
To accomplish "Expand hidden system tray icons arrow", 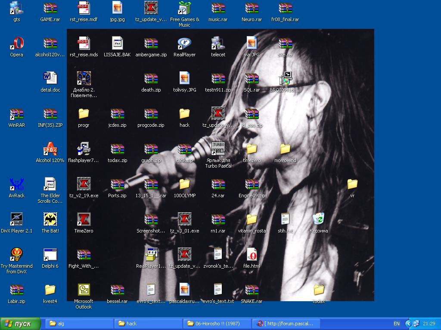I will click(410, 324).
